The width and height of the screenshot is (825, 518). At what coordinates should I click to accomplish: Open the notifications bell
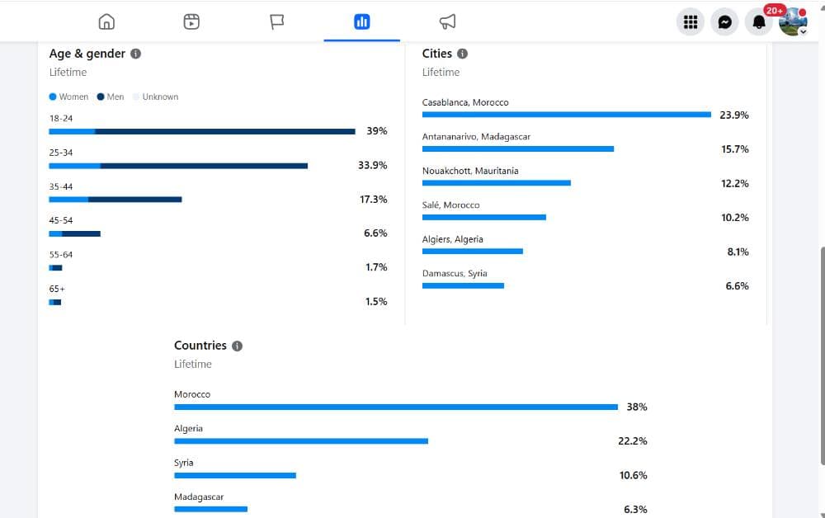(759, 22)
